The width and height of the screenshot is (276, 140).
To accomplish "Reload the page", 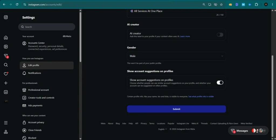I will point(17,4).
